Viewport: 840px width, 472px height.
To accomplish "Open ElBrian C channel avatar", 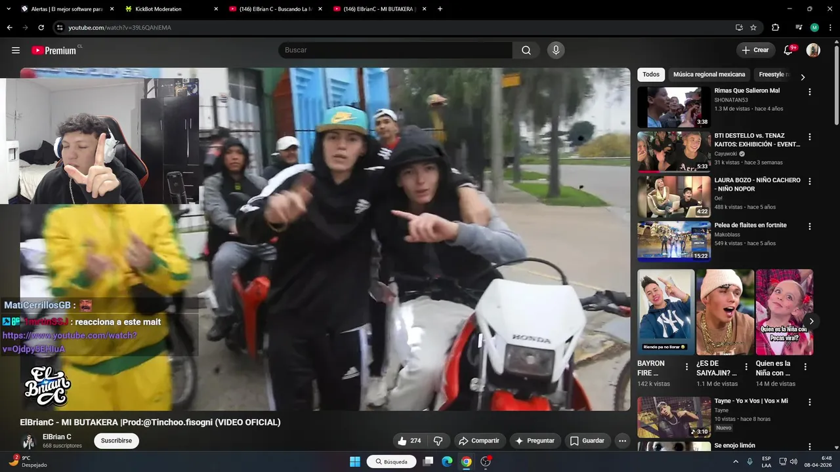I will pyautogui.click(x=28, y=441).
